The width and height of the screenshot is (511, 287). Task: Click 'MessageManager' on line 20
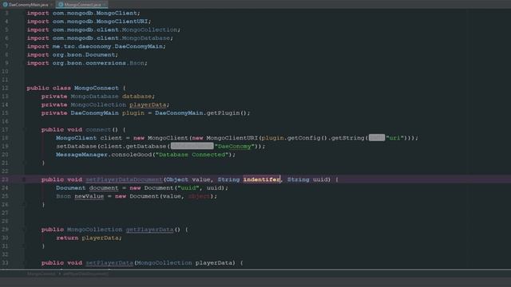(81, 155)
